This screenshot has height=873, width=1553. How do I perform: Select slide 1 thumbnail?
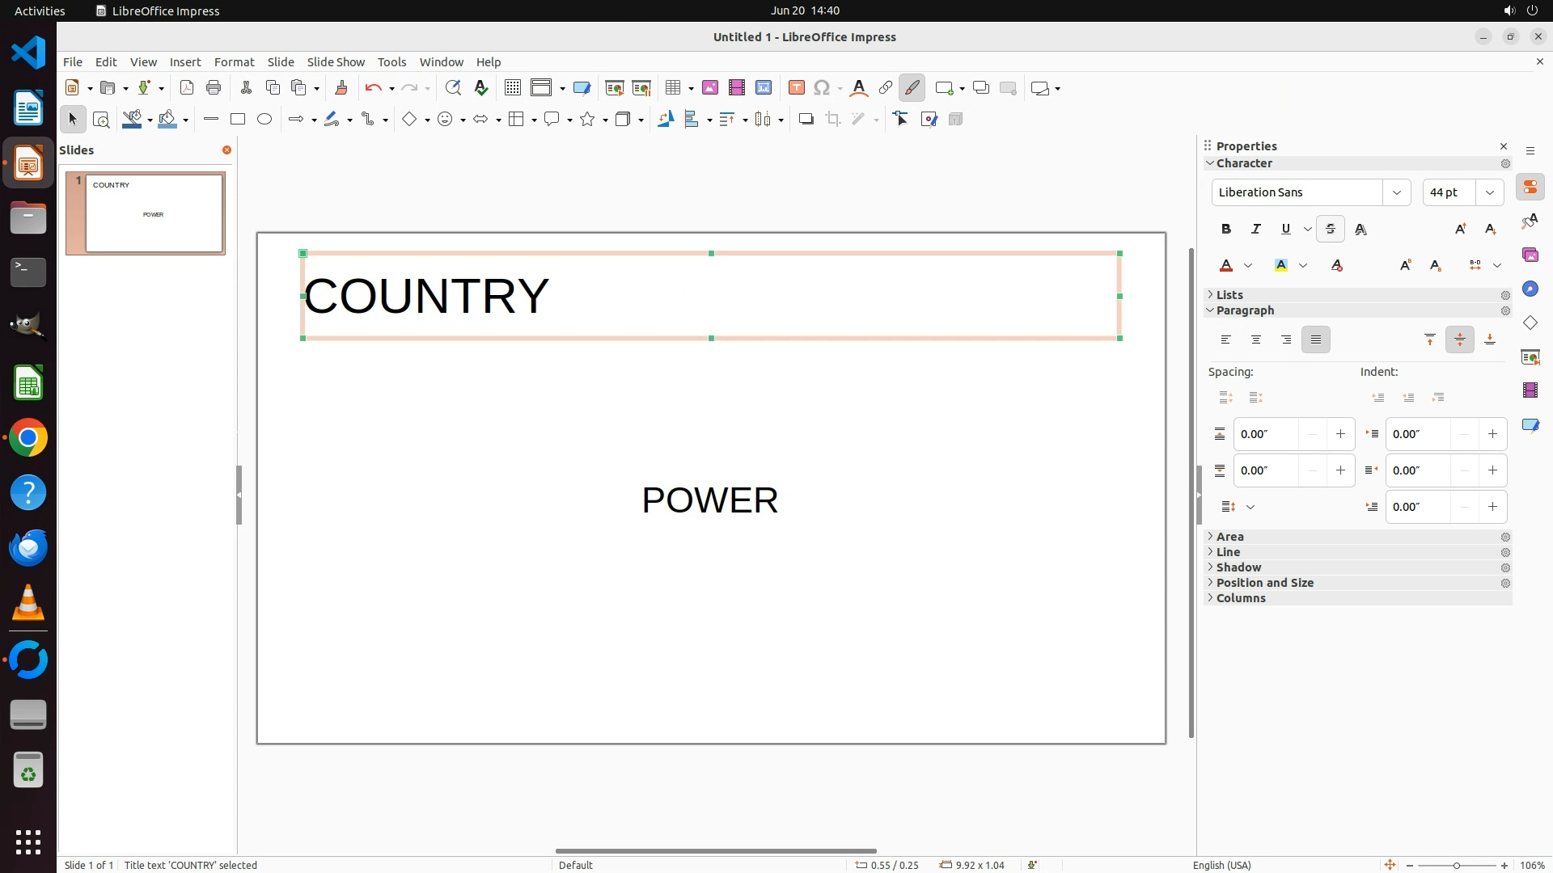point(154,213)
